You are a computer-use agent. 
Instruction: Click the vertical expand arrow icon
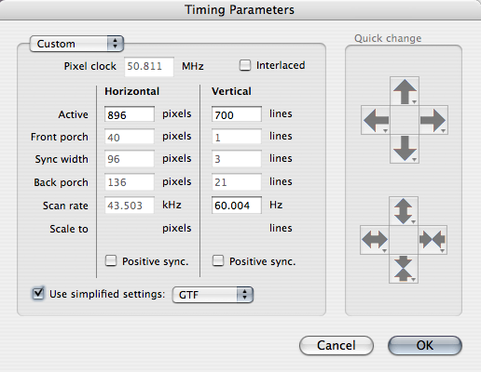(404, 211)
